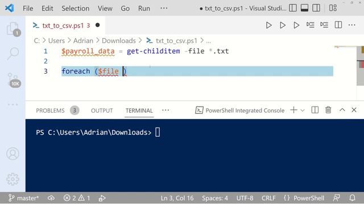The image size is (364, 204).
Task: Switch to the TERMINAL panel tab
Action: (139, 110)
